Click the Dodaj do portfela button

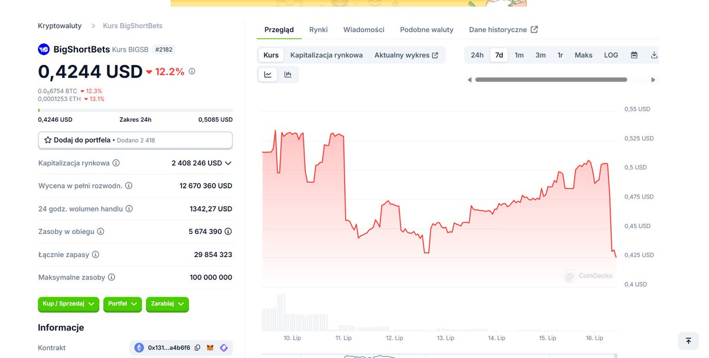135,140
